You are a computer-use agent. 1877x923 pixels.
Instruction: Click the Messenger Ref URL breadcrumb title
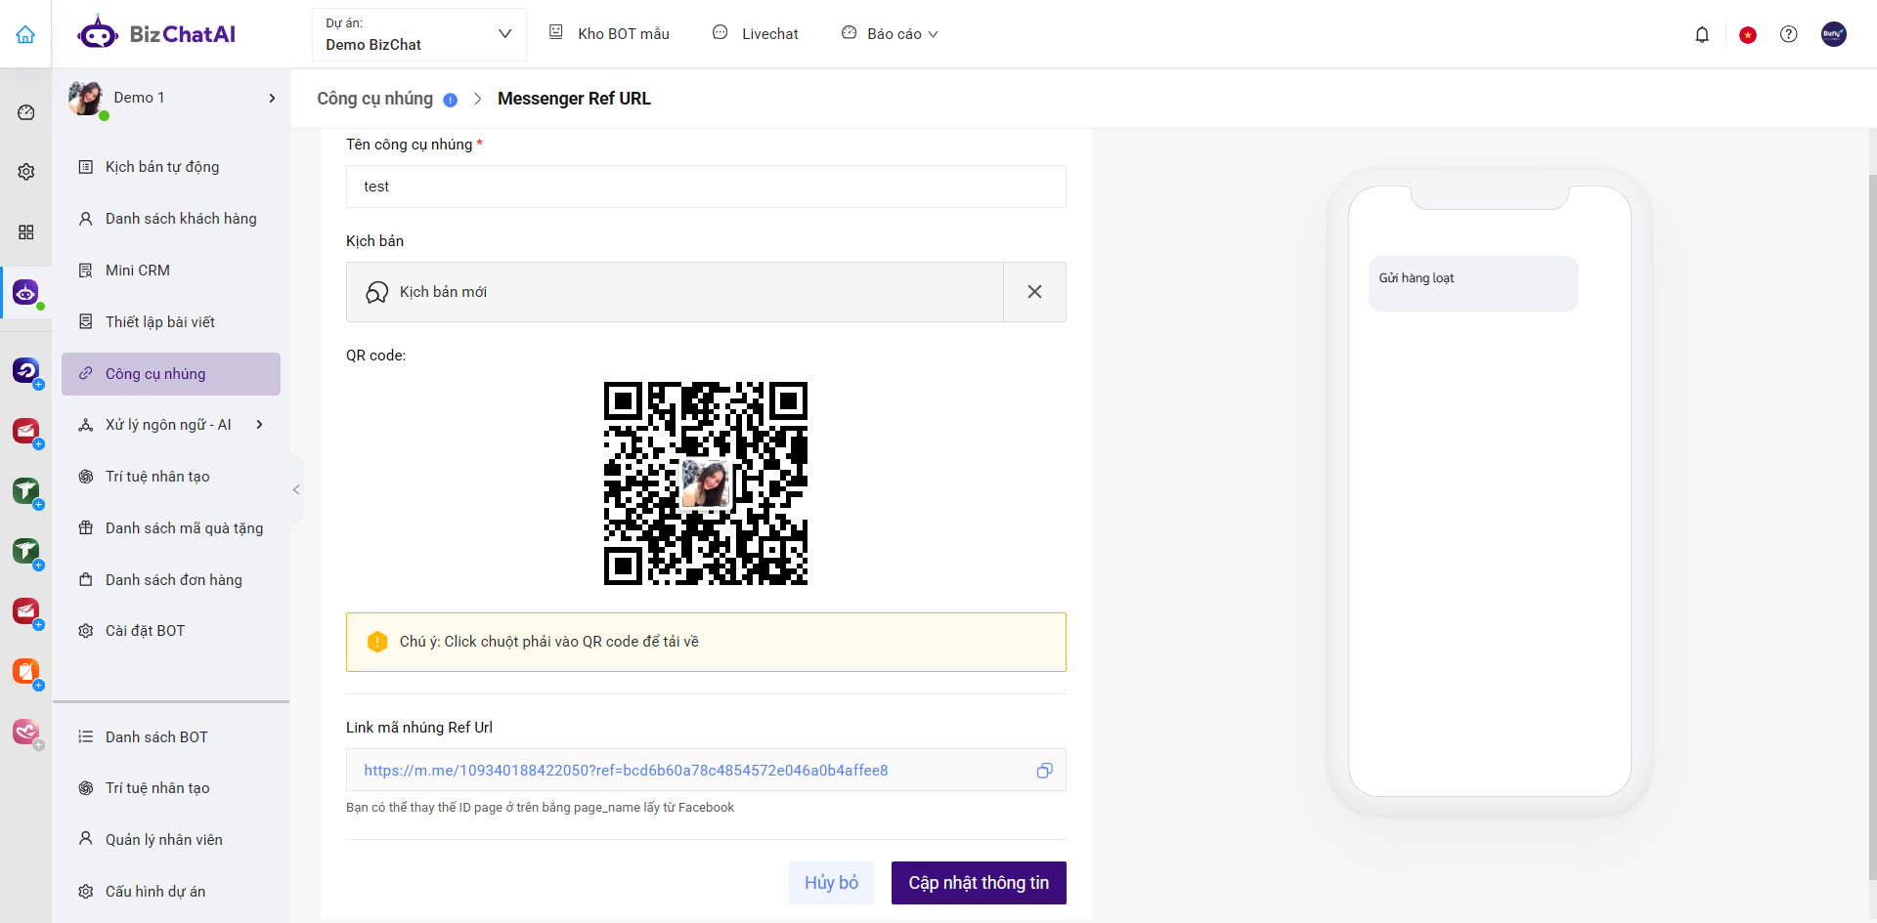(574, 99)
